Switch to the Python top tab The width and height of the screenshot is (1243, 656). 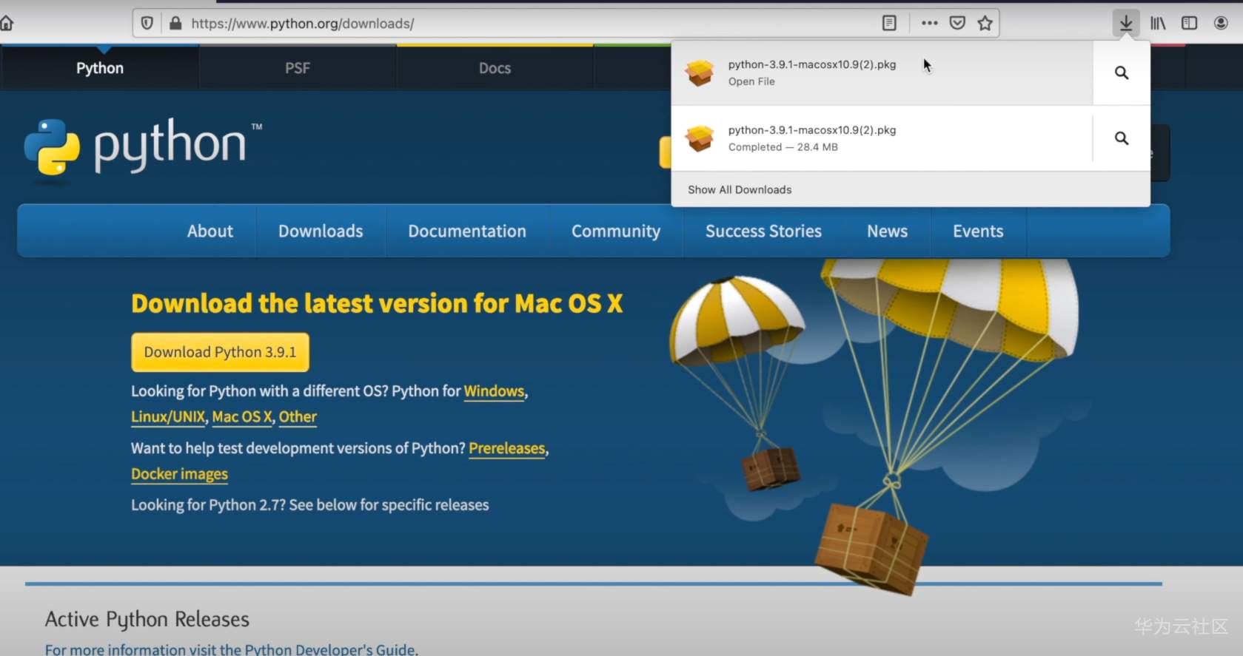pos(100,68)
